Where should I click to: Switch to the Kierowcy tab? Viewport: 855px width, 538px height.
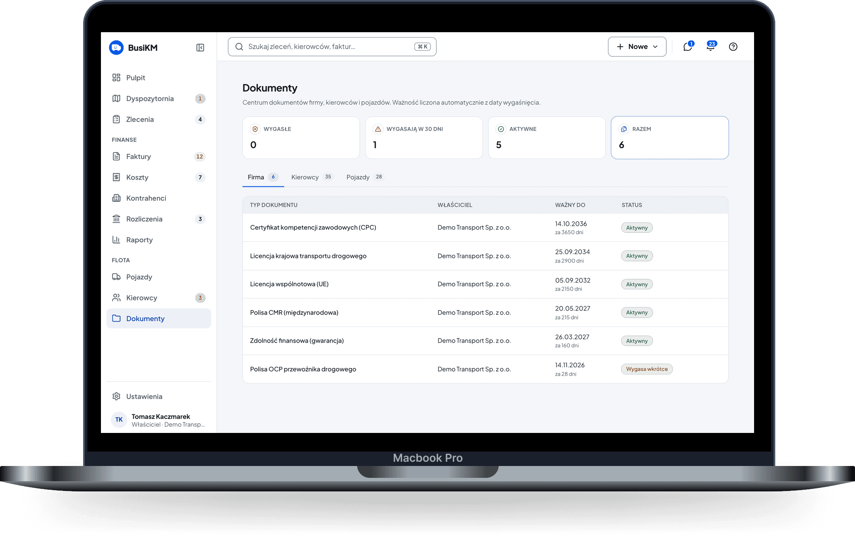pos(312,177)
